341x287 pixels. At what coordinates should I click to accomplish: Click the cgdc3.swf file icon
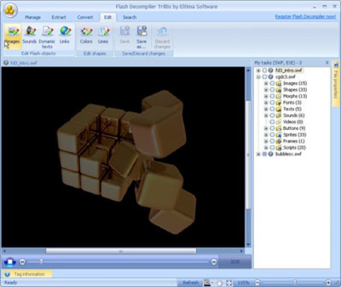(271, 77)
